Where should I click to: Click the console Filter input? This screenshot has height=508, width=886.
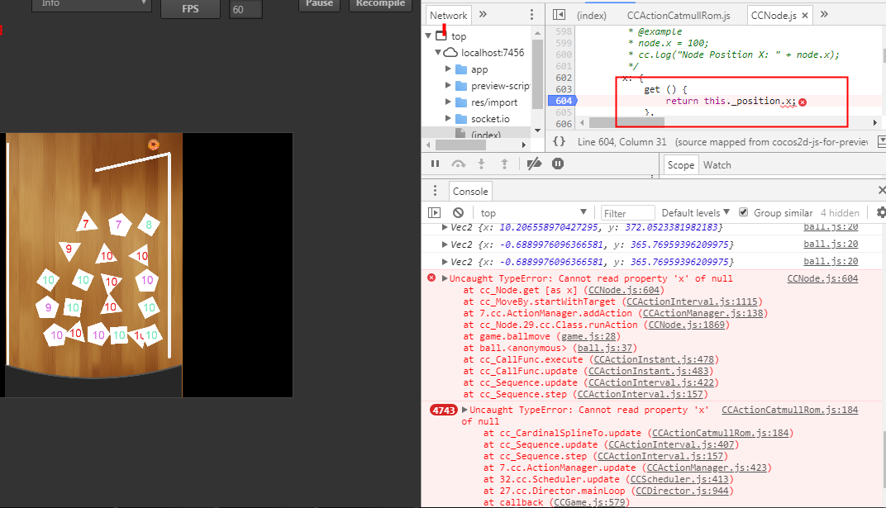tap(627, 213)
